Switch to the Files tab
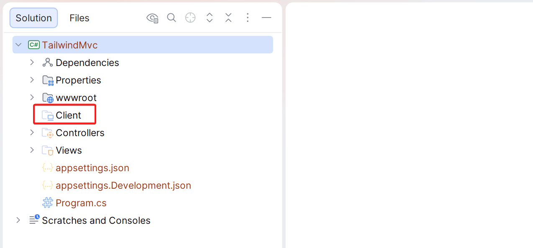The width and height of the screenshot is (533, 248). [x=79, y=18]
